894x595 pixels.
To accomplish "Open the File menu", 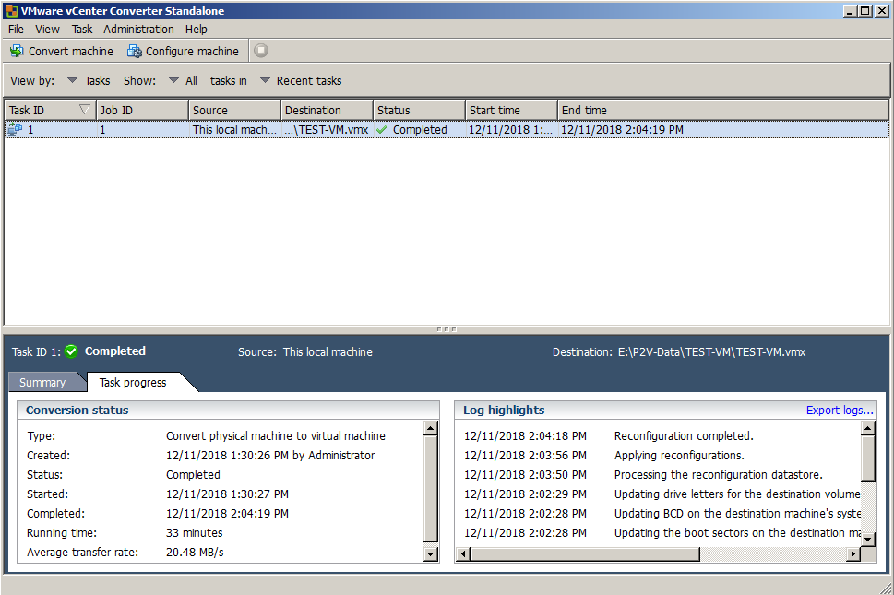I will coord(16,30).
